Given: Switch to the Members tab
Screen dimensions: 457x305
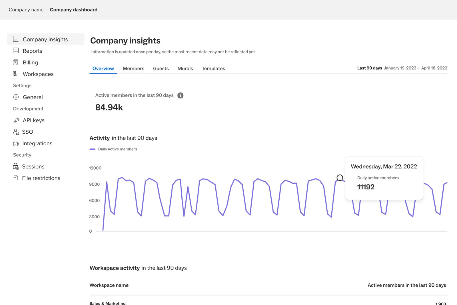Looking at the screenshot, I should pyautogui.click(x=133, y=69).
